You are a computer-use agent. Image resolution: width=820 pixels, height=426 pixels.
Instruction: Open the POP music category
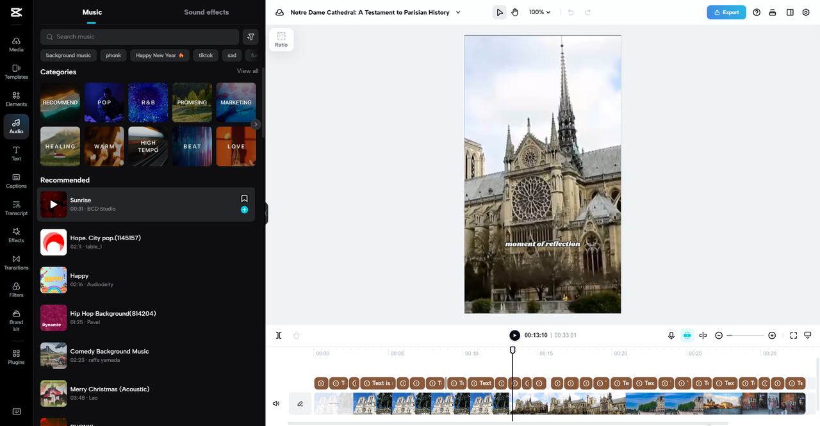[x=104, y=102]
